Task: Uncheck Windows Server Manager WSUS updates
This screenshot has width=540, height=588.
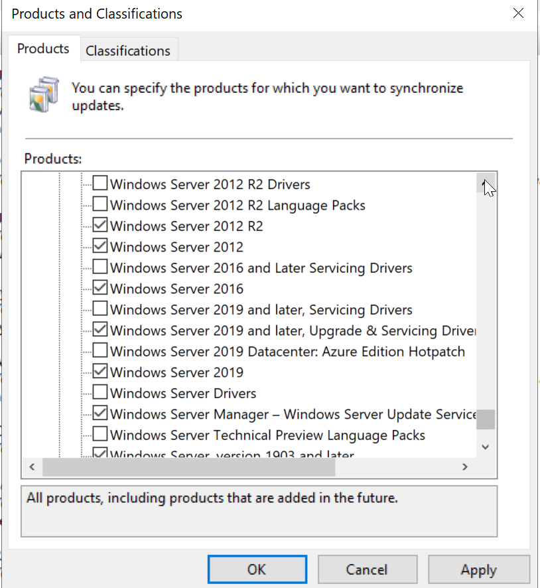Action: click(x=100, y=413)
